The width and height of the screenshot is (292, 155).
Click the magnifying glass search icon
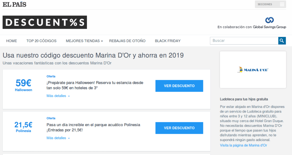[x=282, y=41]
